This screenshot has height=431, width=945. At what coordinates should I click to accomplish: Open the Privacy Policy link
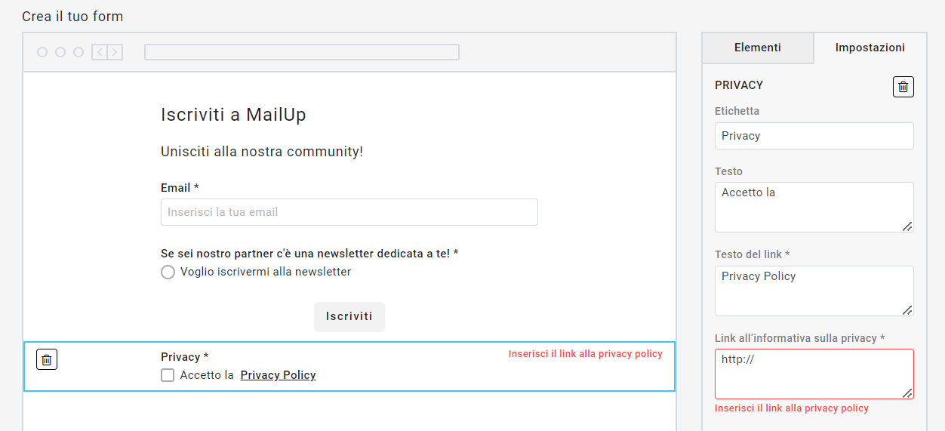pyautogui.click(x=278, y=375)
